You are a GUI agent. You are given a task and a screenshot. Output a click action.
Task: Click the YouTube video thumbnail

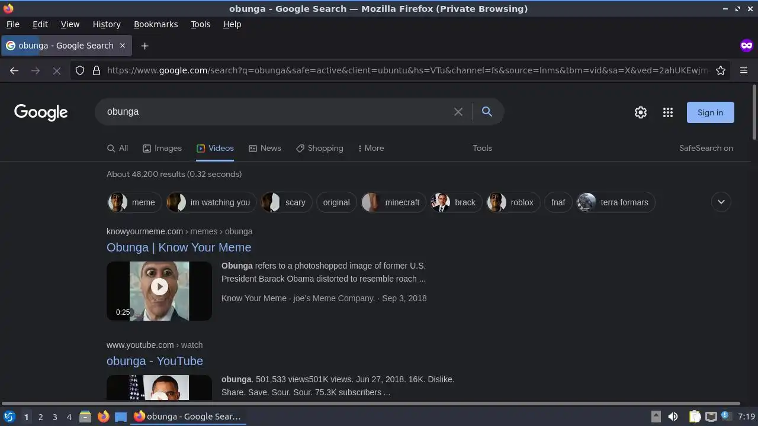pyautogui.click(x=159, y=388)
